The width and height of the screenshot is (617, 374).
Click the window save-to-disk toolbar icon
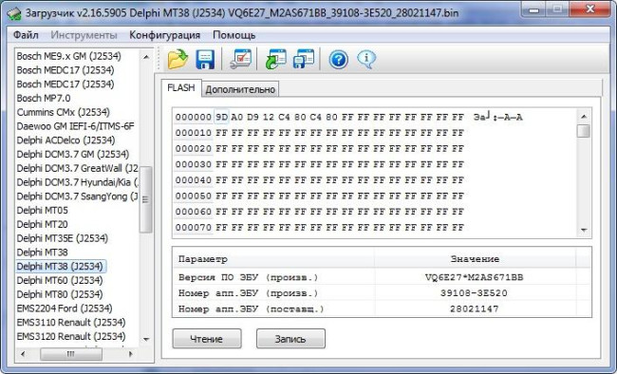[304, 60]
